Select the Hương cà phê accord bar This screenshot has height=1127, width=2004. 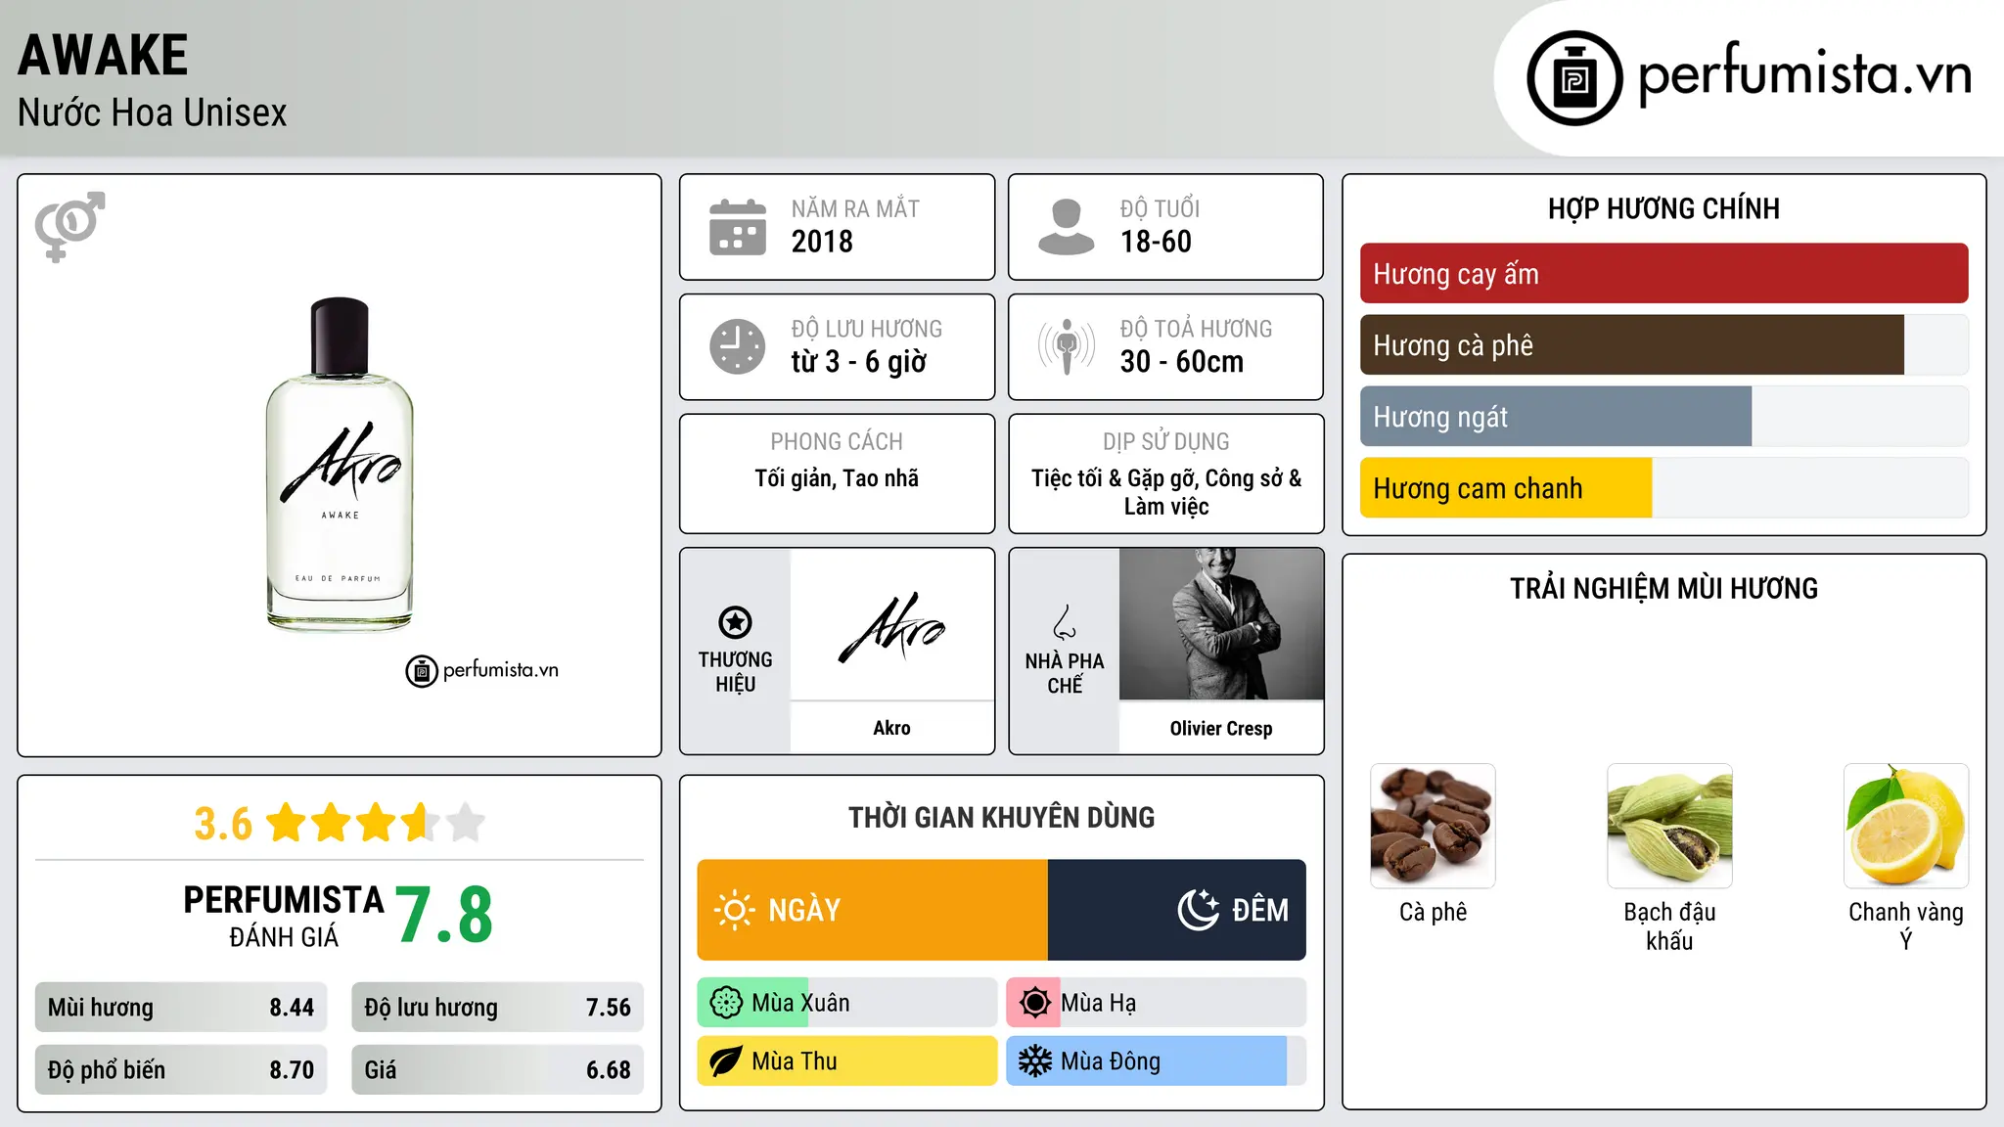[x=1663, y=345]
